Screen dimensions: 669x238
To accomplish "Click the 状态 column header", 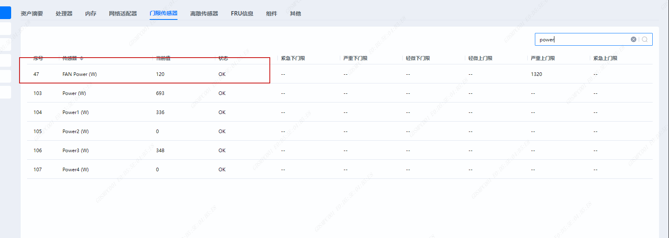I will [223, 58].
